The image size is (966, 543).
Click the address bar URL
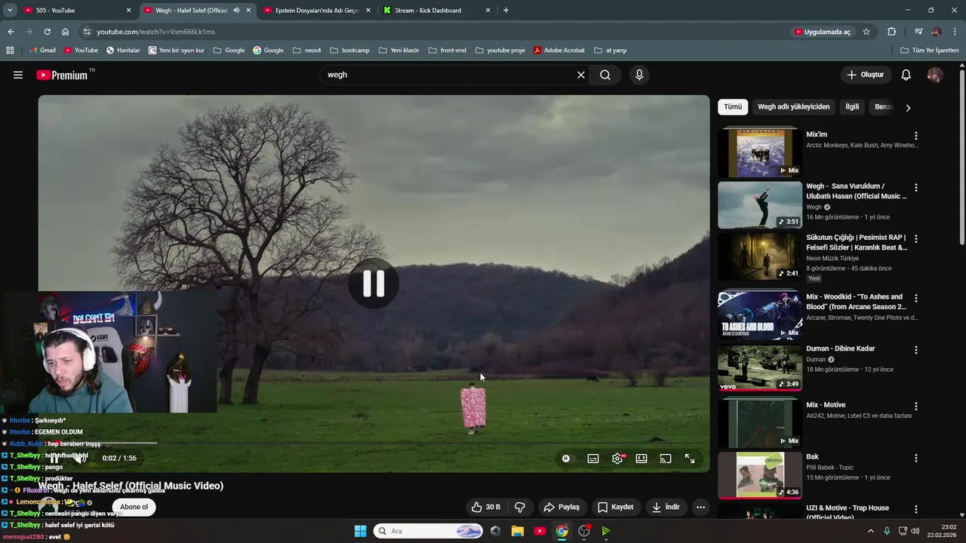point(155,32)
